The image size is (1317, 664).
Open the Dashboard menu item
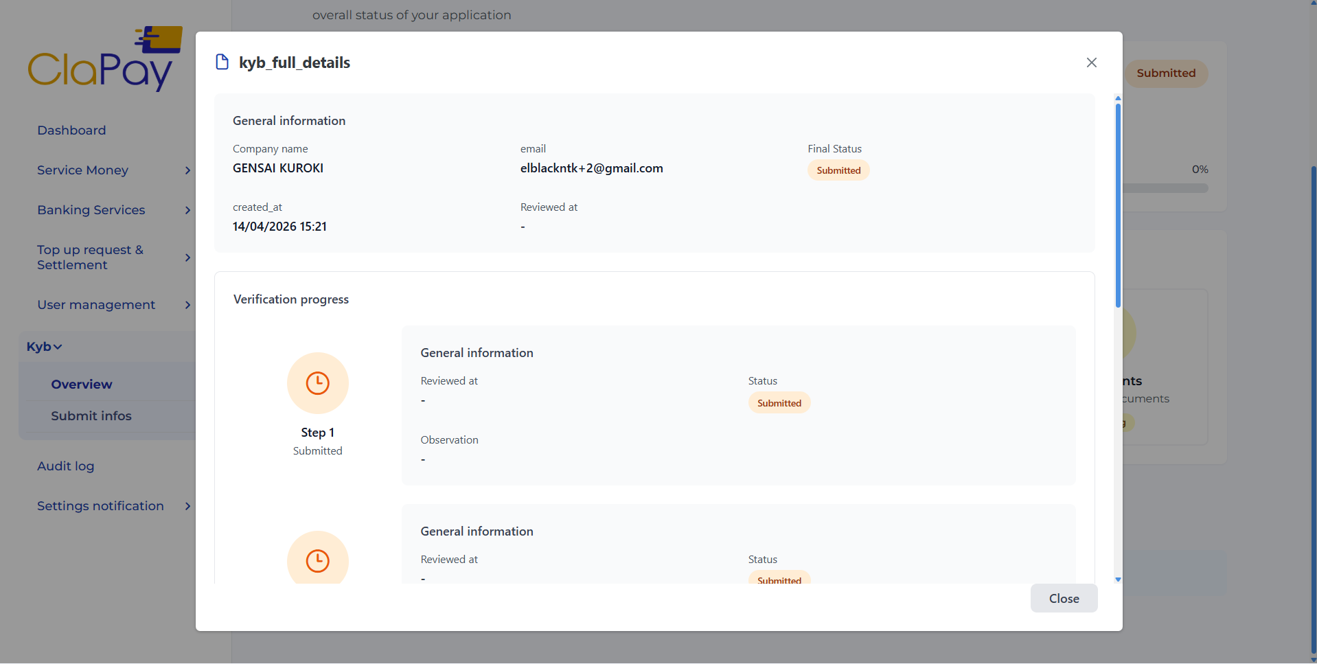click(x=71, y=130)
